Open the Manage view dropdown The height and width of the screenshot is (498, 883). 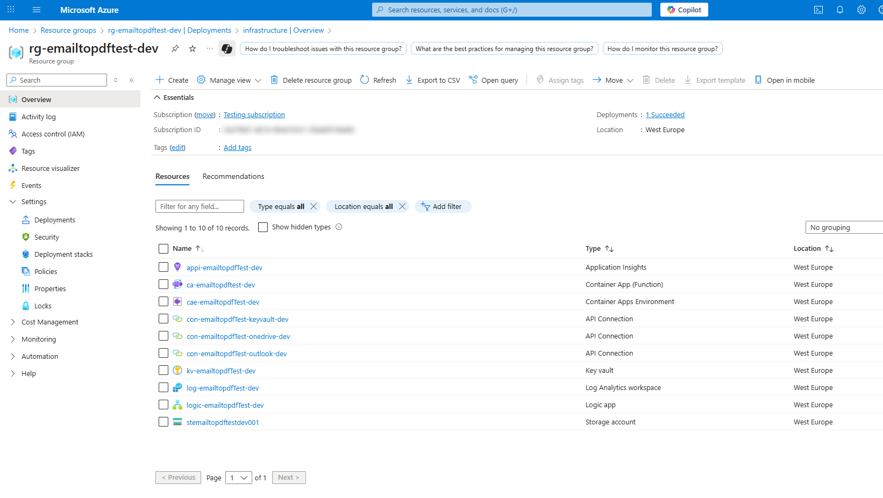point(229,80)
